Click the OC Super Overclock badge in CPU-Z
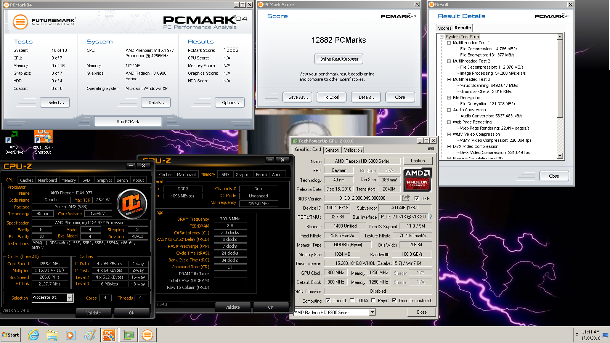The height and width of the screenshot is (343, 610). (x=132, y=204)
